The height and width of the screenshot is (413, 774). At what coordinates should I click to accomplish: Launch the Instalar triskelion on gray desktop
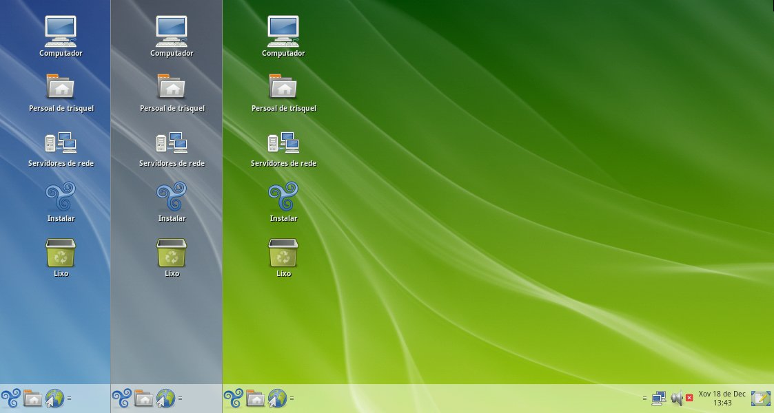172,196
